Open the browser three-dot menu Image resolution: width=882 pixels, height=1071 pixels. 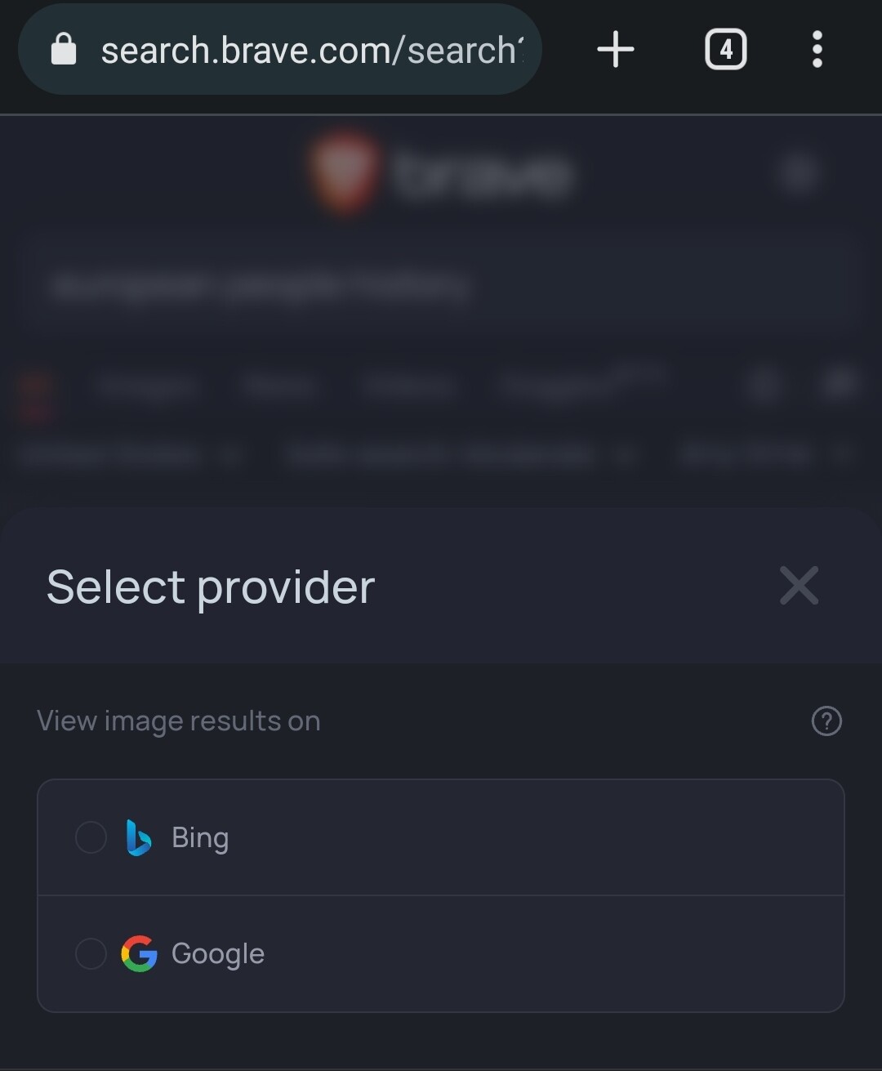(817, 50)
